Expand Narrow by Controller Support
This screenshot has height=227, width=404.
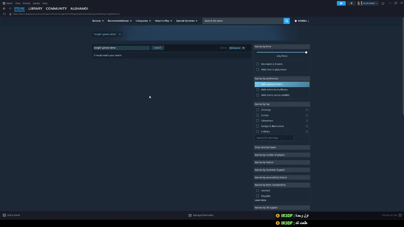click(282, 170)
